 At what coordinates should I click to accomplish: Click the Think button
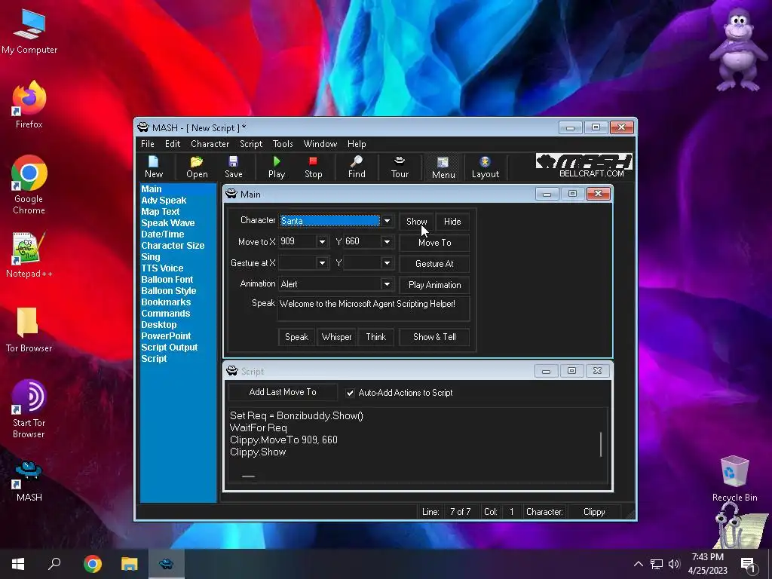375,337
